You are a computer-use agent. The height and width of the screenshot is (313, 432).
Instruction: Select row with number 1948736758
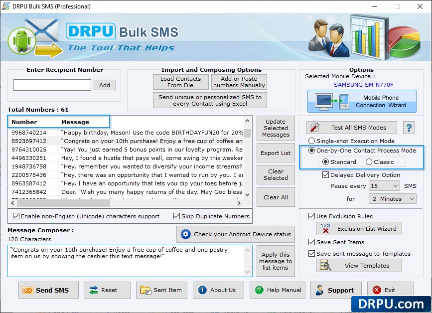(126, 166)
